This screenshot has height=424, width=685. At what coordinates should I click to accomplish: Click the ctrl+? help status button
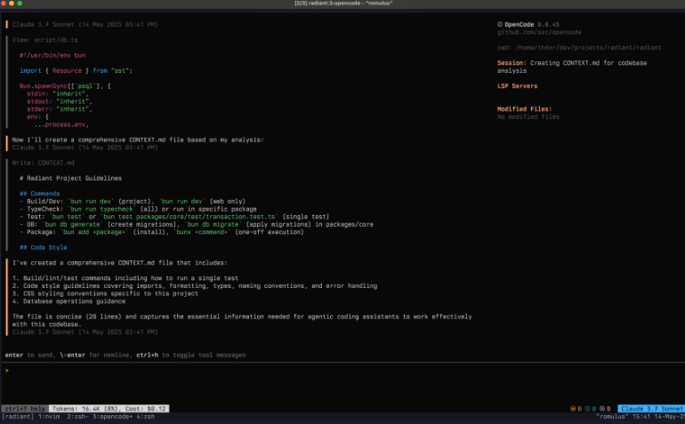(x=25, y=409)
